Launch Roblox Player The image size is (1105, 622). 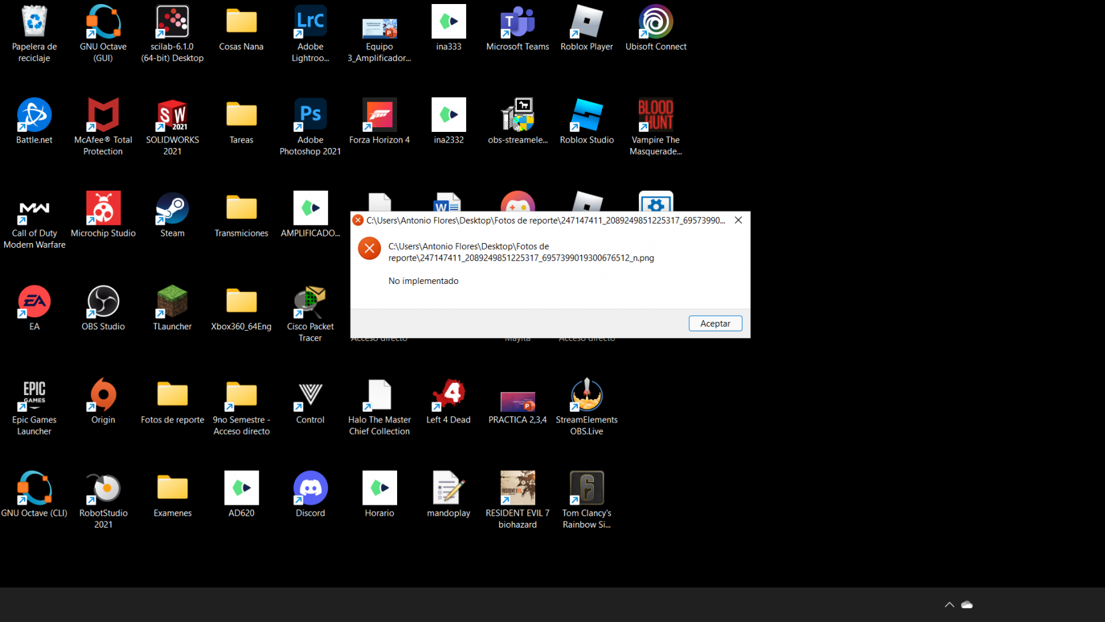587,28
